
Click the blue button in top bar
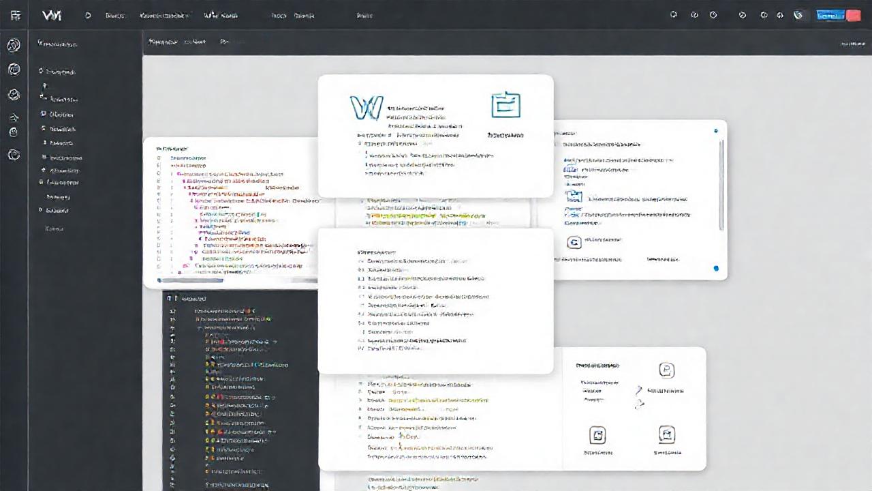pyautogui.click(x=831, y=15)
